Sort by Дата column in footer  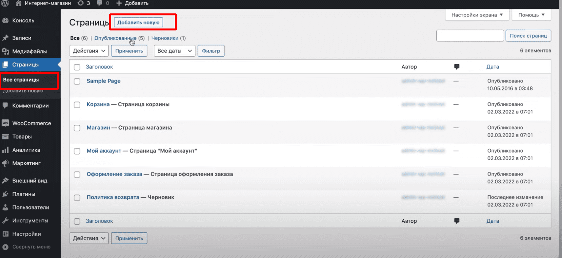point(493,221)
